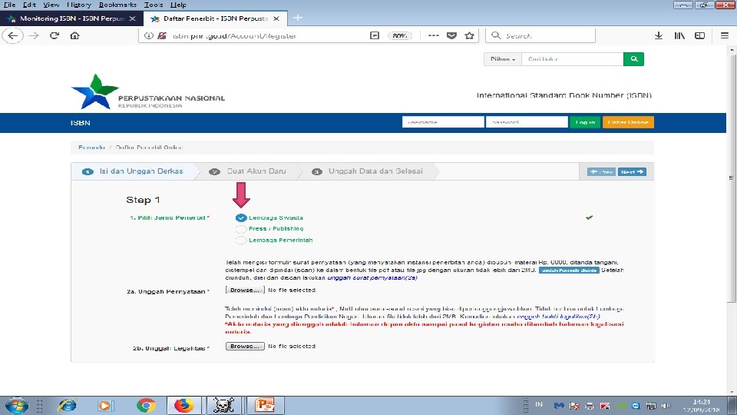Click the green search magnifier button
The width and height of the screenshot is (737, 415).
(x=633, y=59)
